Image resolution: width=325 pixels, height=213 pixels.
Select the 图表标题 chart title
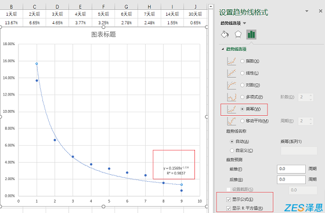click(103, 35)
